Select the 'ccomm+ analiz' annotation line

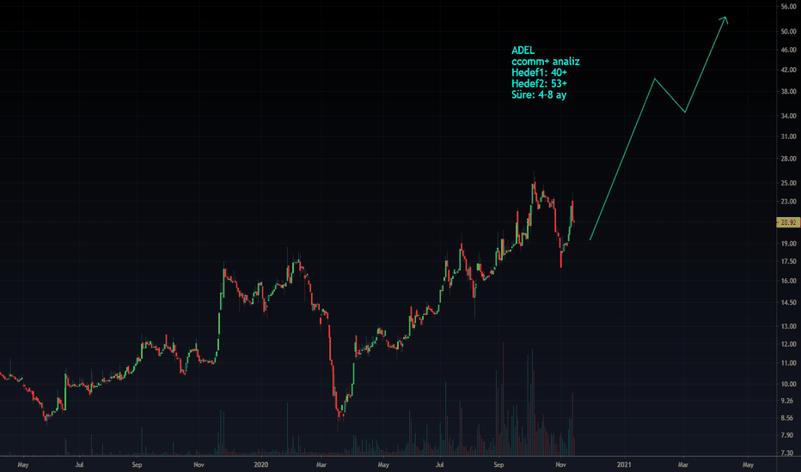tap(546, 61)
